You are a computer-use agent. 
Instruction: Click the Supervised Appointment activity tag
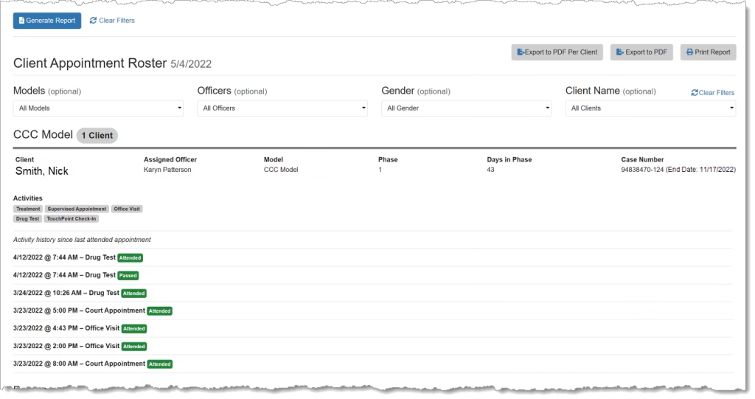coord(77,209)
